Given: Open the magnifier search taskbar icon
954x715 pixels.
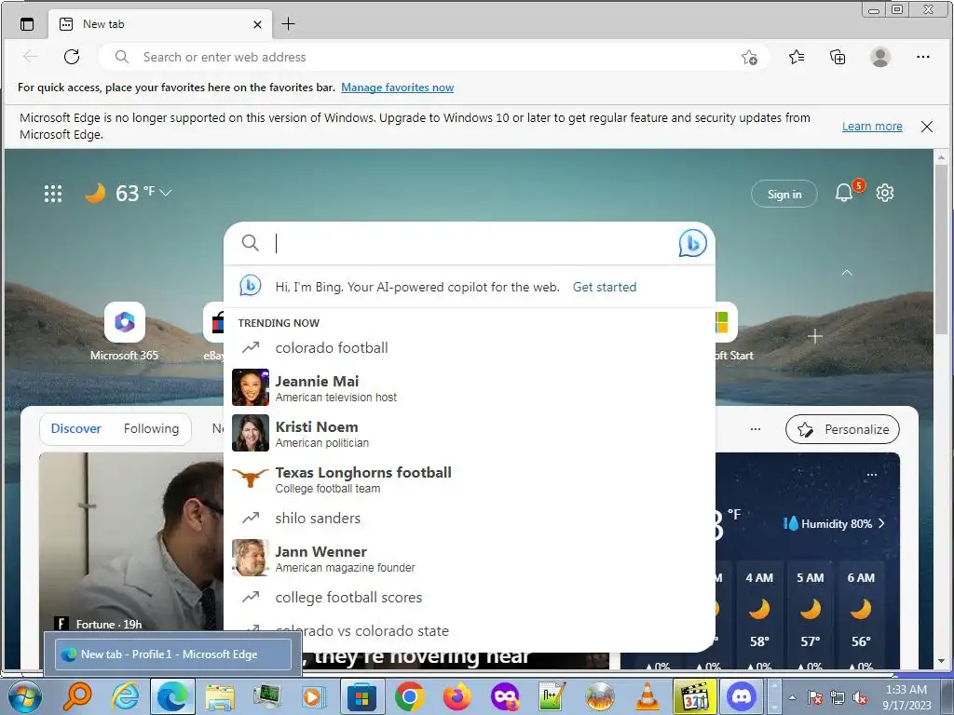Looking at the screenshot, I should point(77,696).
